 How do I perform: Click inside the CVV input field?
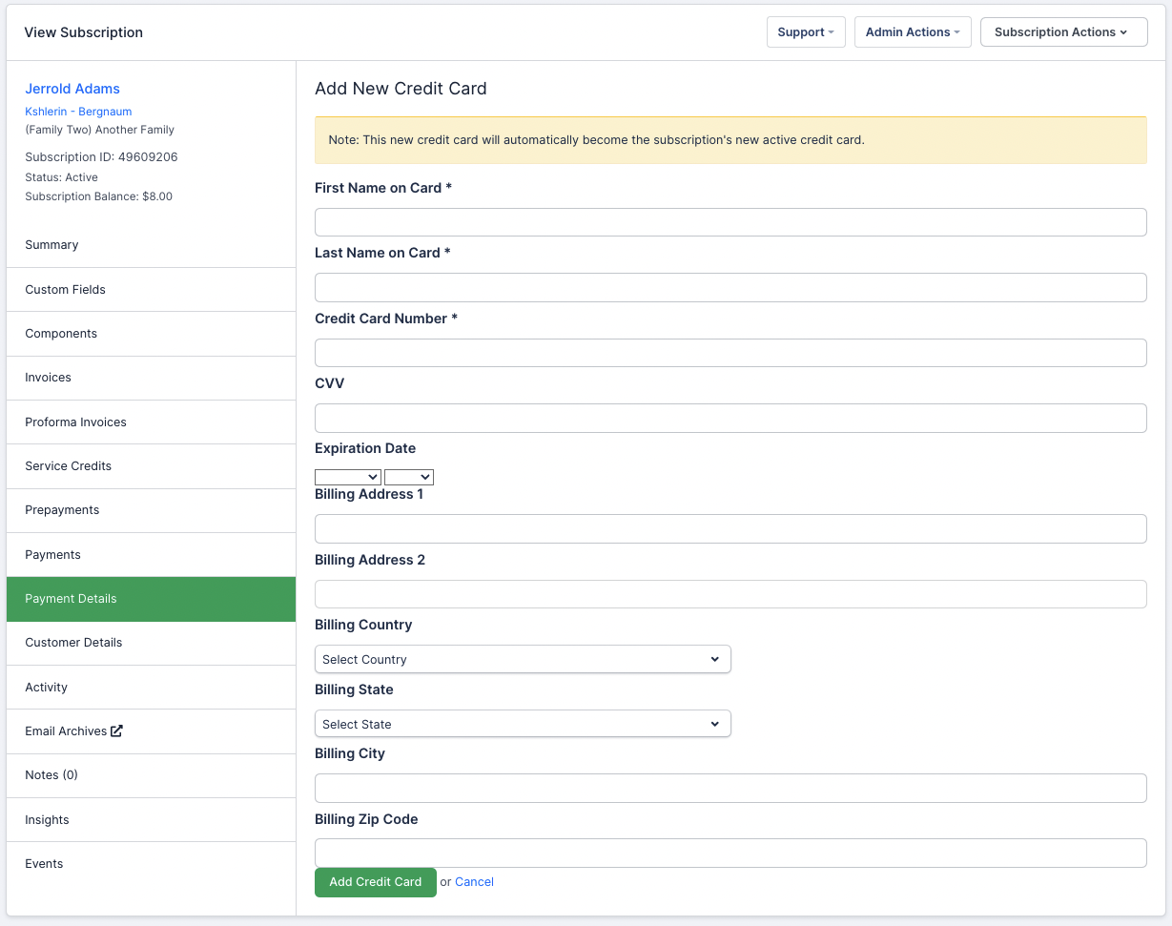tap(730, 418)
